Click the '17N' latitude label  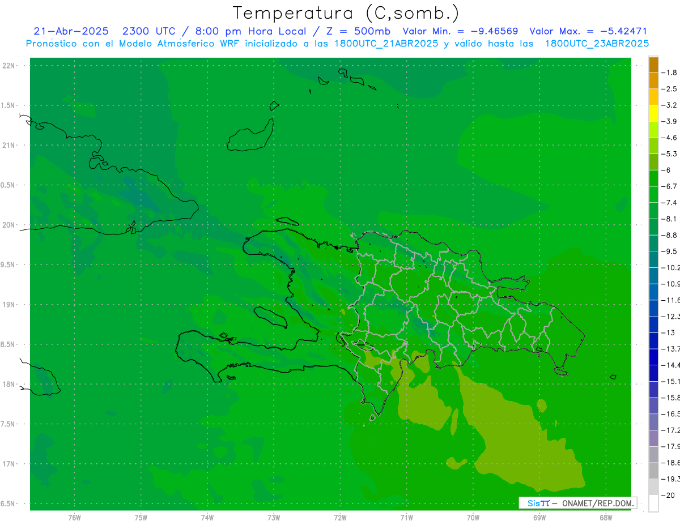[x=8, y=464]
